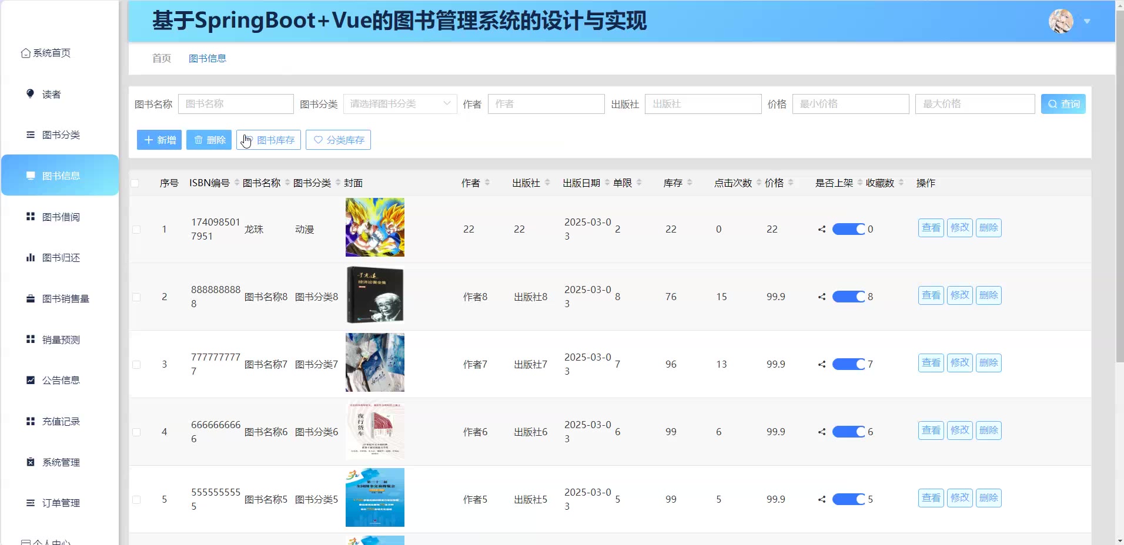Screen dimensions: 1124x545
Task: Click the 查询 search button
Action: (1063, 104)
